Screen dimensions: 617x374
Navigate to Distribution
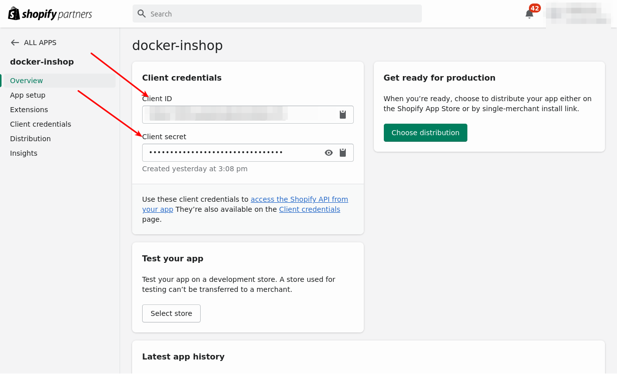(31, 139)
